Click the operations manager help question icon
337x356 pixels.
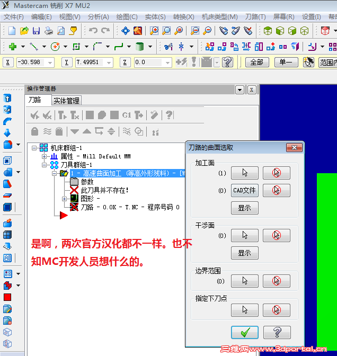(x=169, y=115)
